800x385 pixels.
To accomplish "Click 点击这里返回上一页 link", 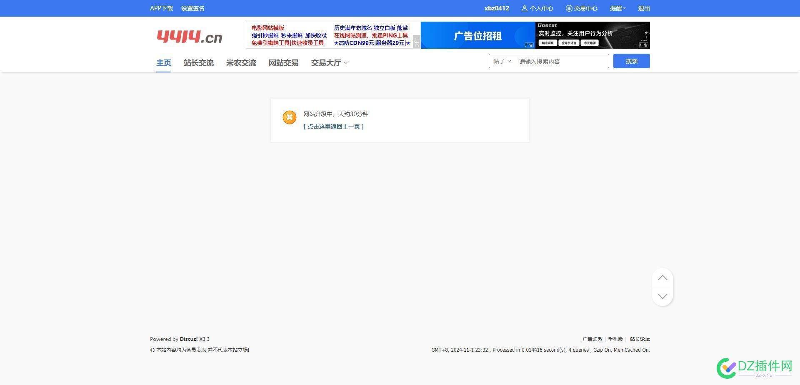I will (x=334, y=127).
